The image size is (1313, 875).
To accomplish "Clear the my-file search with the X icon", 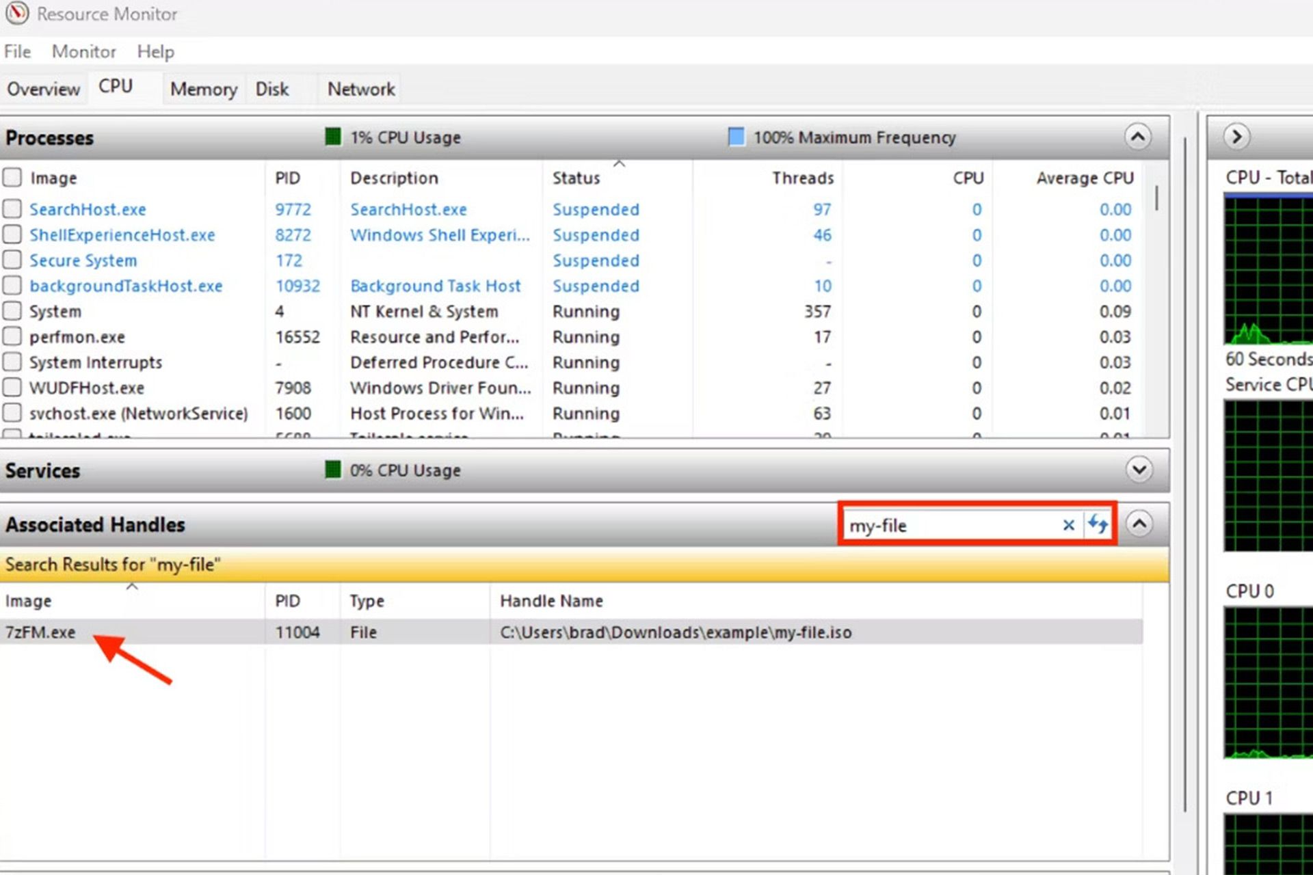I will pyautogui.click(x=1068, y=525).
